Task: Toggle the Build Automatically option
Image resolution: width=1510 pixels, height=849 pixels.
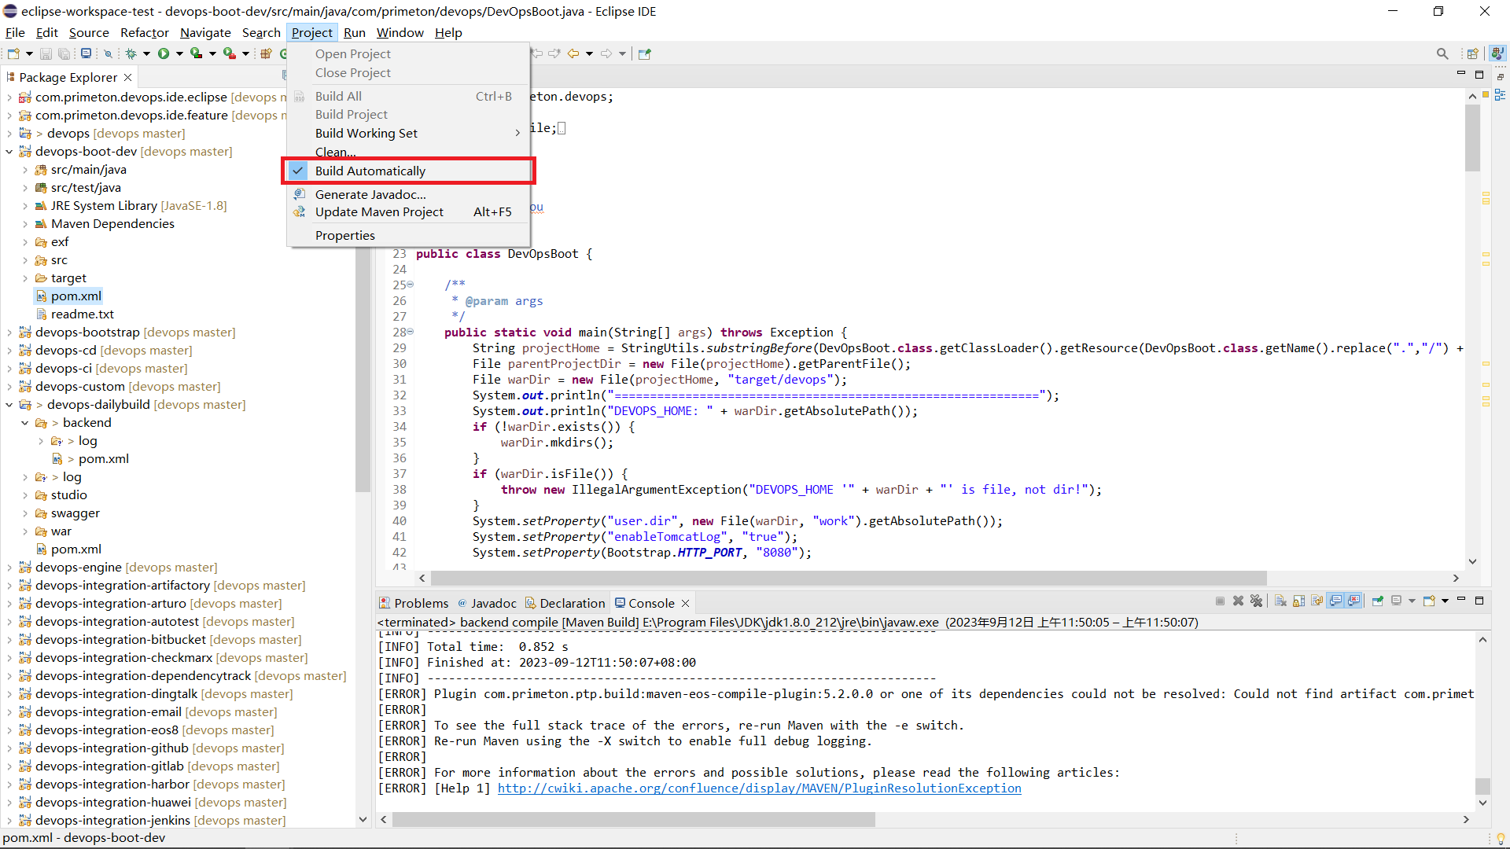Action: (370, 171)
